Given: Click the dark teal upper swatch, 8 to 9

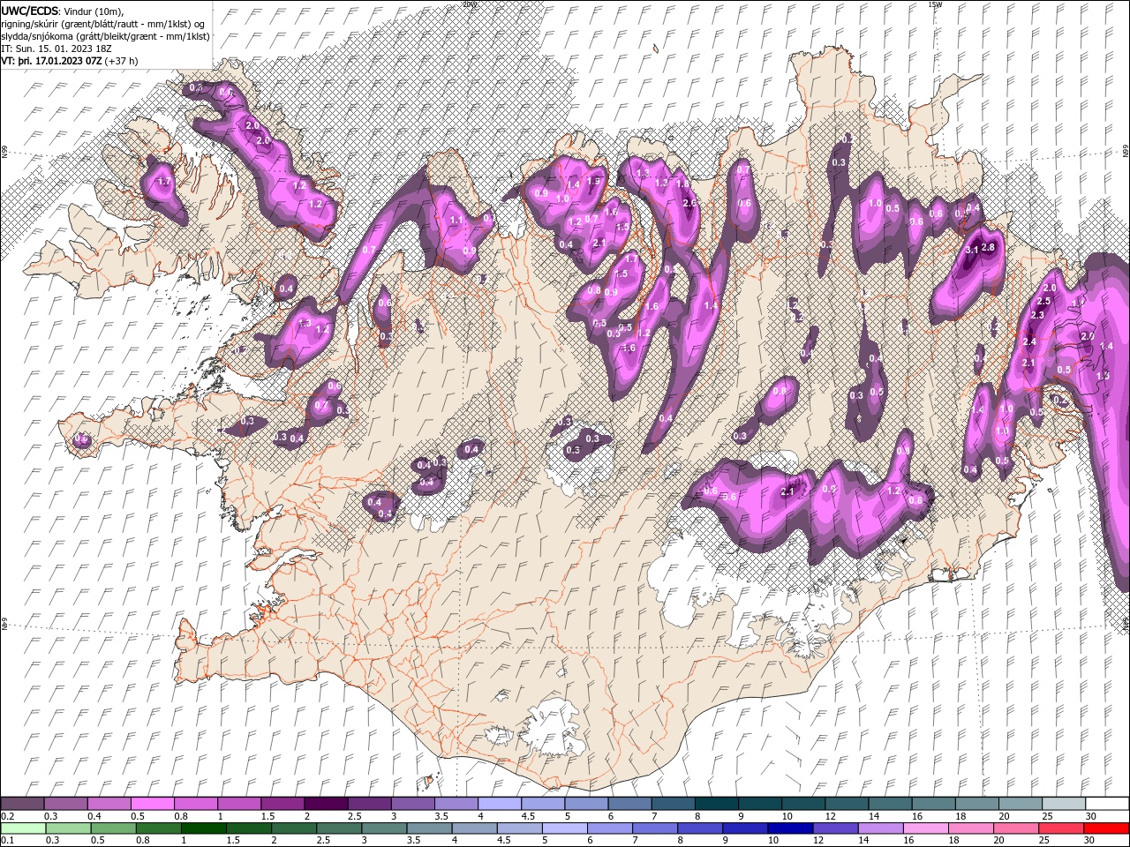Looking at the screenshot, I should 716,804.
